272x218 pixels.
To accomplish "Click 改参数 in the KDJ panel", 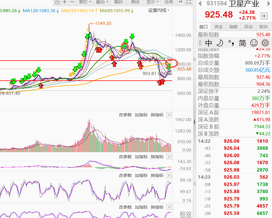I will coord(126,175).
